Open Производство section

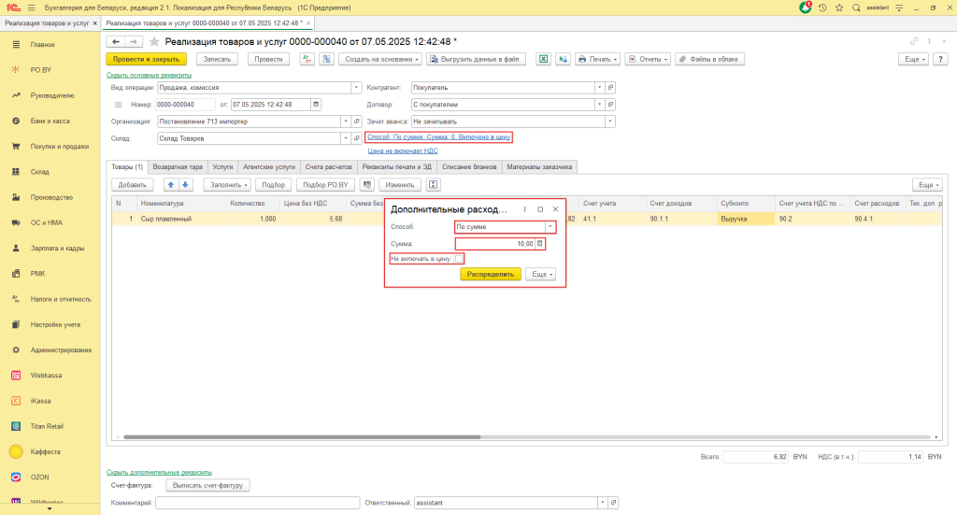click(x=50, y=197)
